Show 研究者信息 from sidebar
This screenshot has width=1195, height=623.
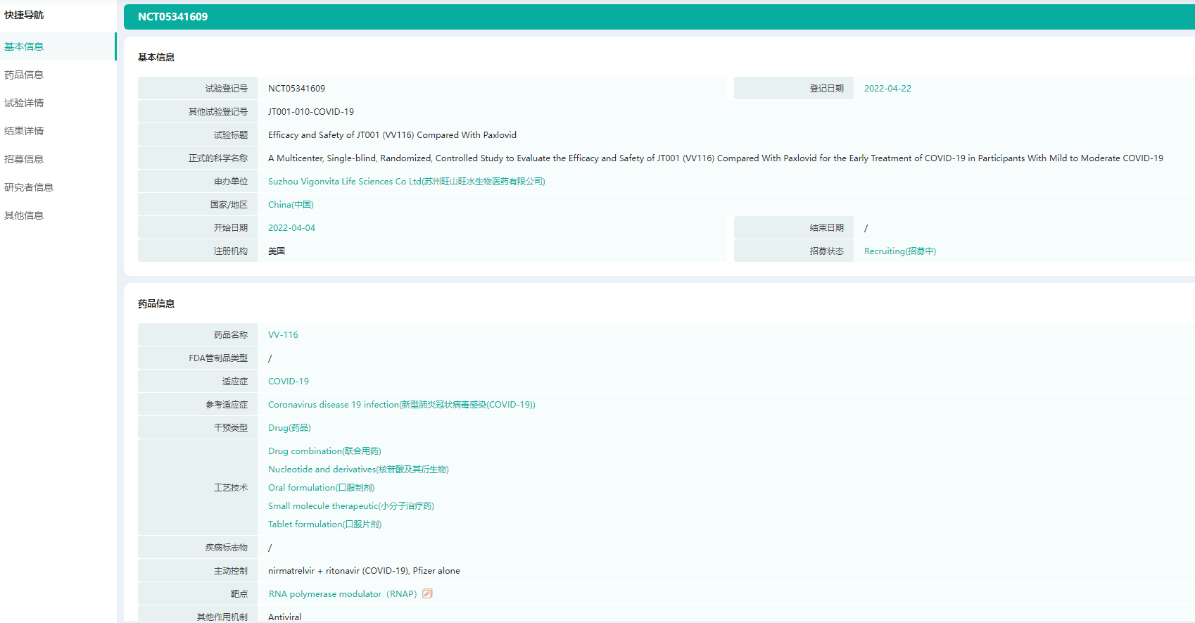point(29,187)
